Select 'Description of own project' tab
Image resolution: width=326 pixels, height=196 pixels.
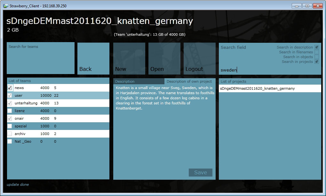click(x=189, y=81)
